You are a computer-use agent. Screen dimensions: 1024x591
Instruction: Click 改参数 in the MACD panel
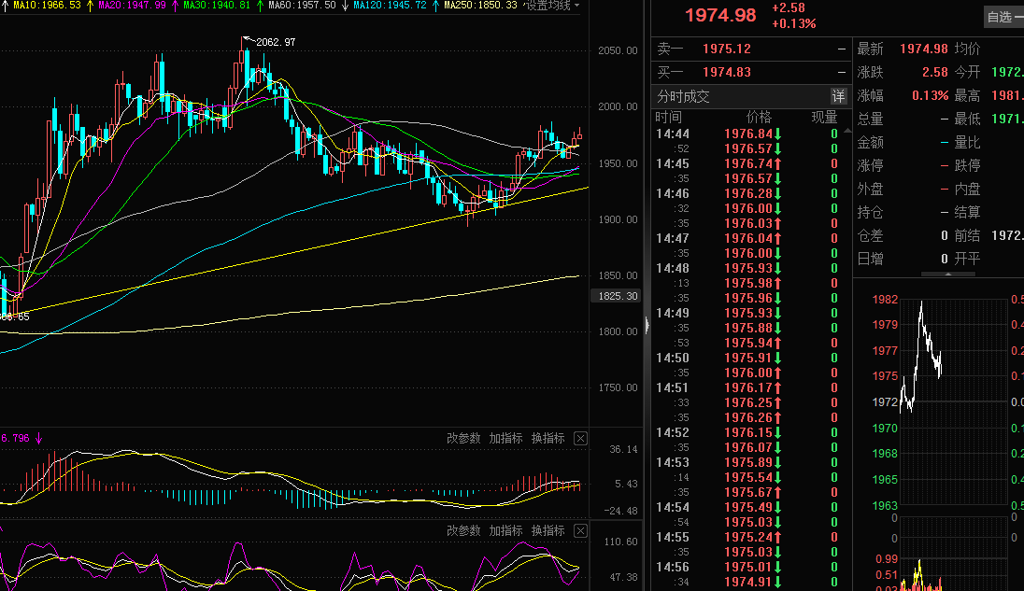(463, 438)
